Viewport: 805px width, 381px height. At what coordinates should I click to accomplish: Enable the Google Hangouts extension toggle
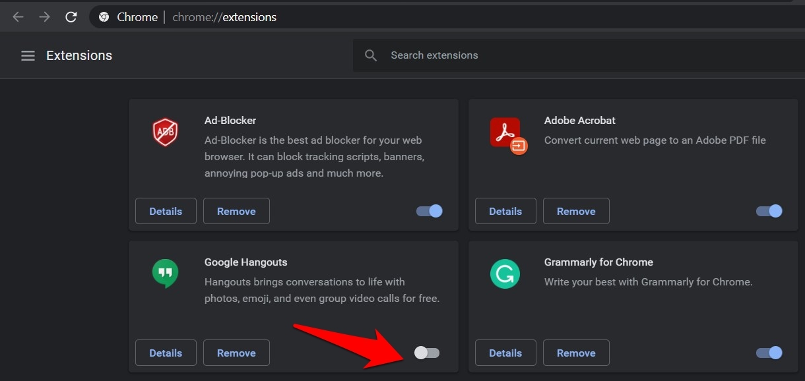(426, 353)
